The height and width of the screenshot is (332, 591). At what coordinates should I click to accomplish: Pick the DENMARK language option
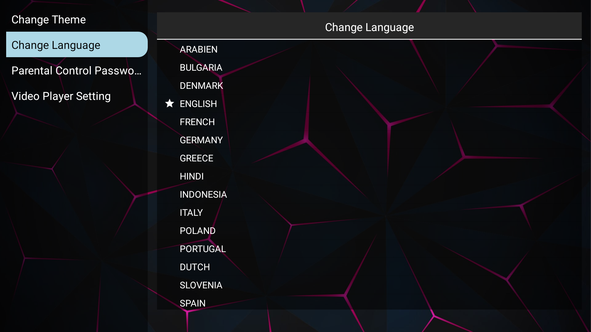pos(201,86)
